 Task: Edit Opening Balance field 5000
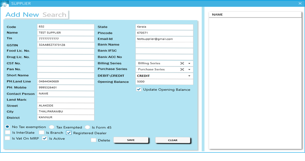point(164,82)
